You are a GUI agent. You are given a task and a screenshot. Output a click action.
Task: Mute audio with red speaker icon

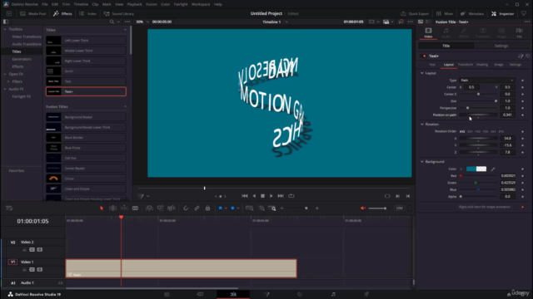(363, 208)
